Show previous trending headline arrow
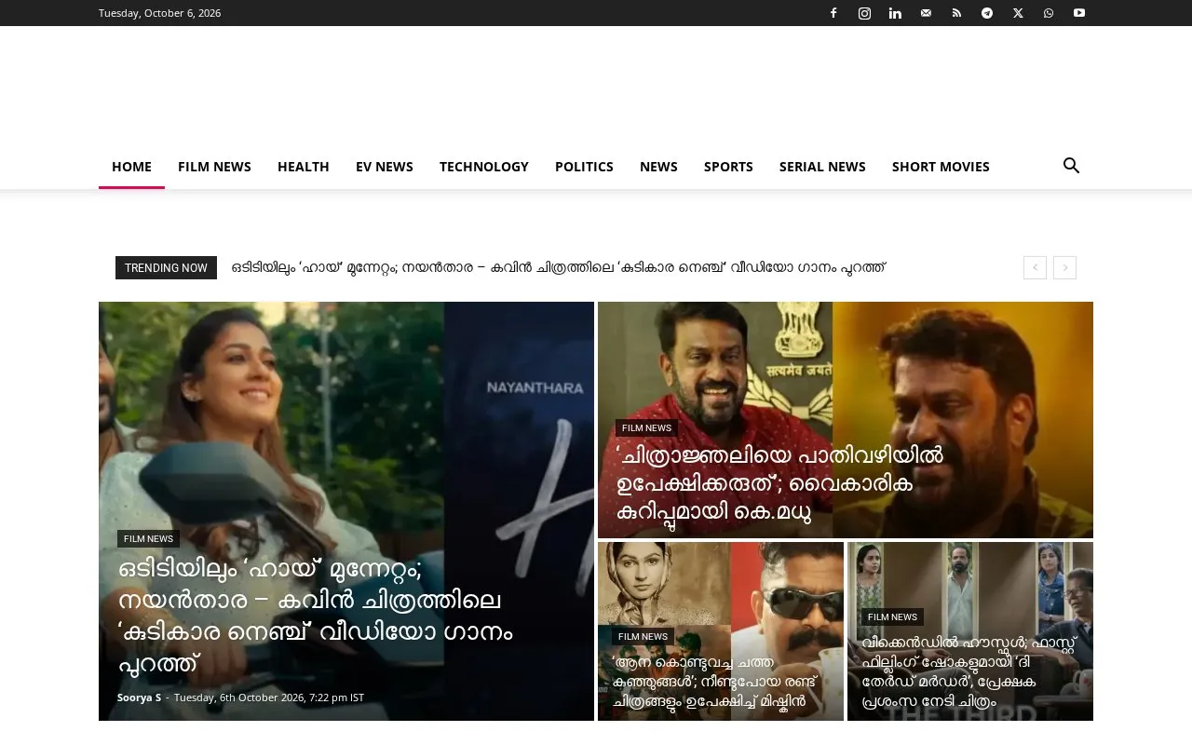Viewport: 1192px width, 745px height. [x=1035, y=267]
